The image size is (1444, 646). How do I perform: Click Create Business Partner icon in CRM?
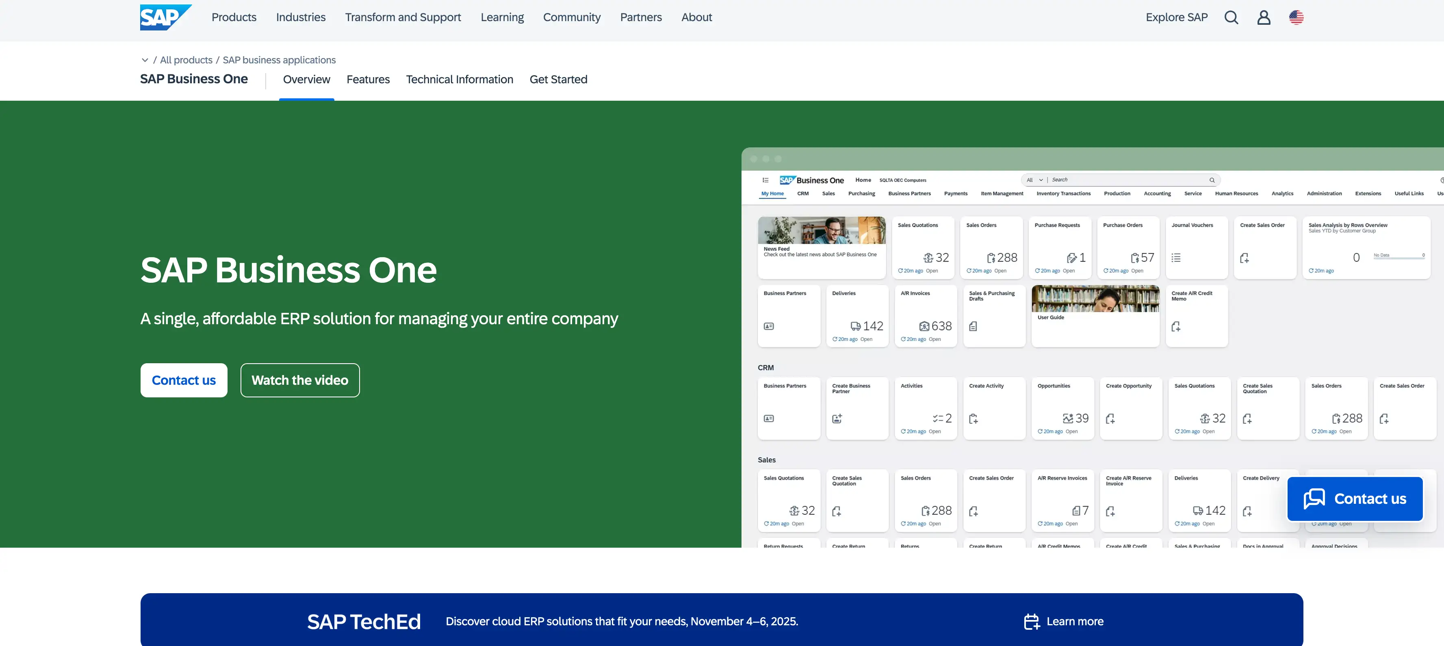tap(837, 419)
